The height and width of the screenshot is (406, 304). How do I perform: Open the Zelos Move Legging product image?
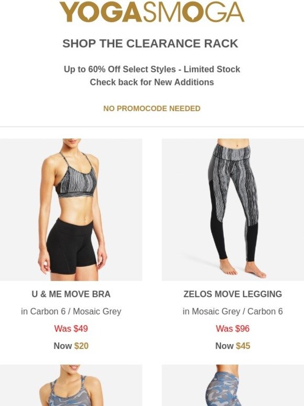click(233, 210)
